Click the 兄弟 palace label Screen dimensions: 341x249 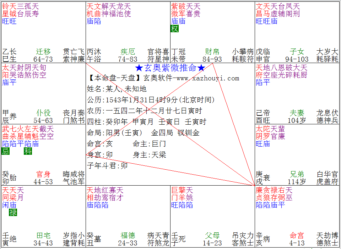pyautogui.click(x=297, y=174)
